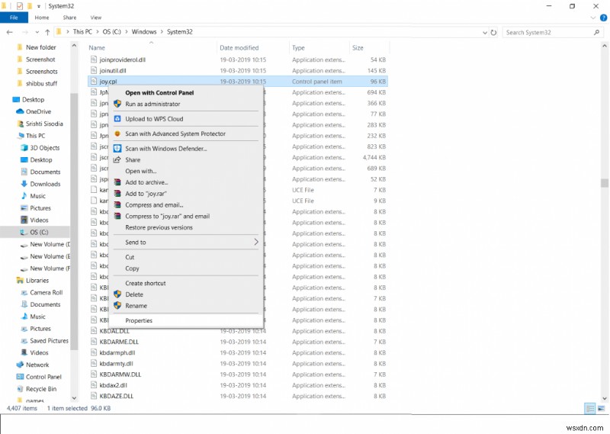Expand the ribbon with the chevron
610x434 pixels.
(x=593, y=18)
